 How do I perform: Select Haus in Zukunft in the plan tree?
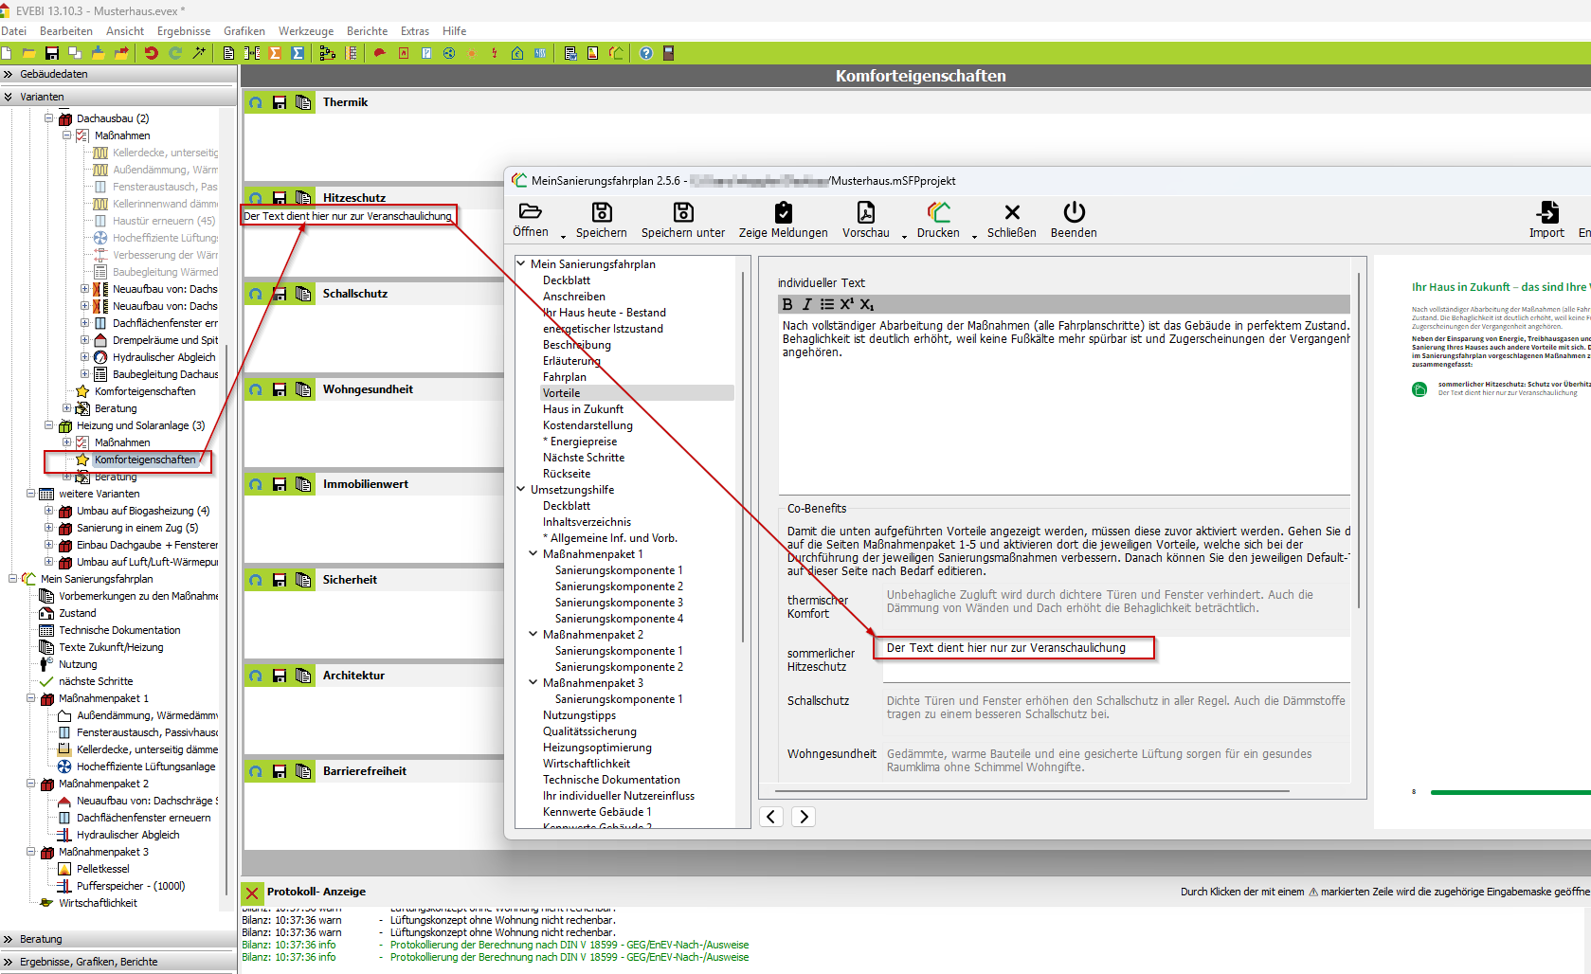point(583,409)
